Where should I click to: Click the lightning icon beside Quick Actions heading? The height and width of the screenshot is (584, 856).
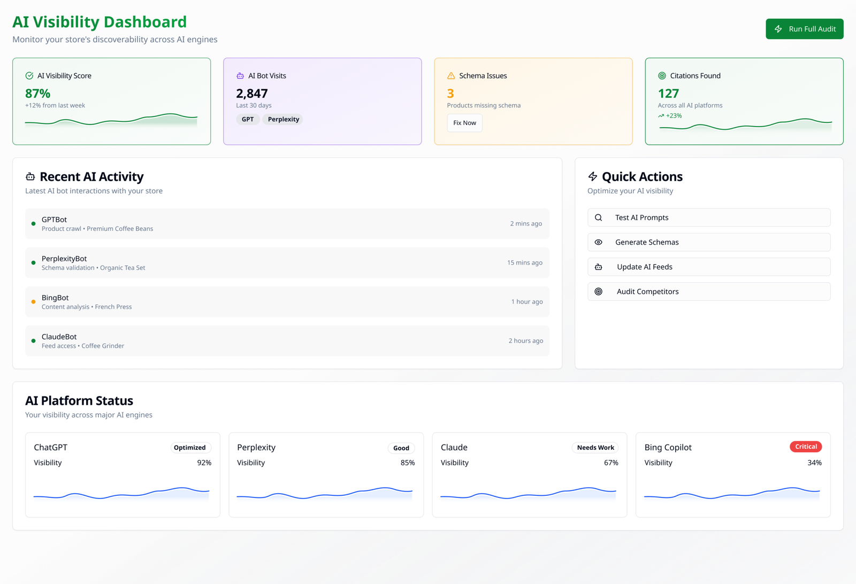[593, 177]
